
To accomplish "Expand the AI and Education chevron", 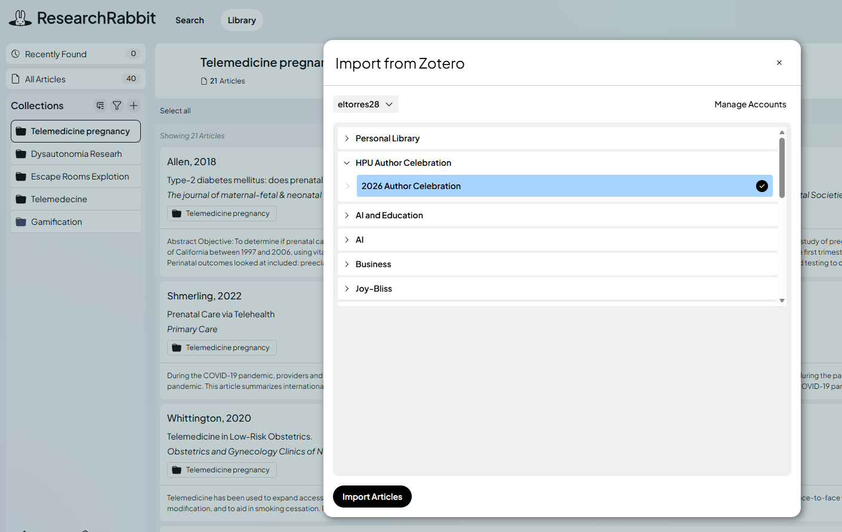I will coord(347,215).
